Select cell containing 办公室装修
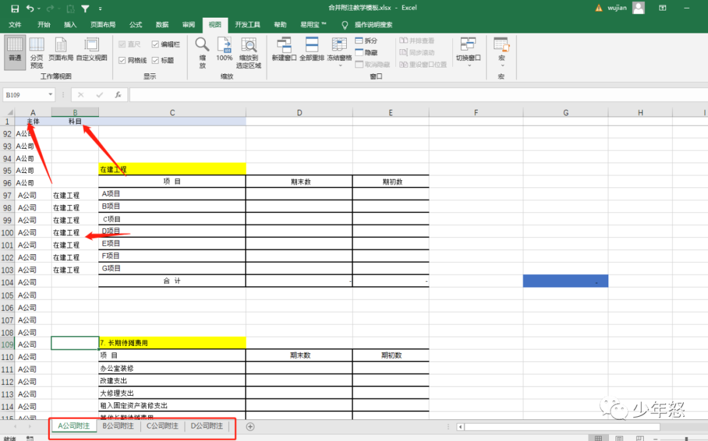The image size is (708, 441). click(172, 368)
